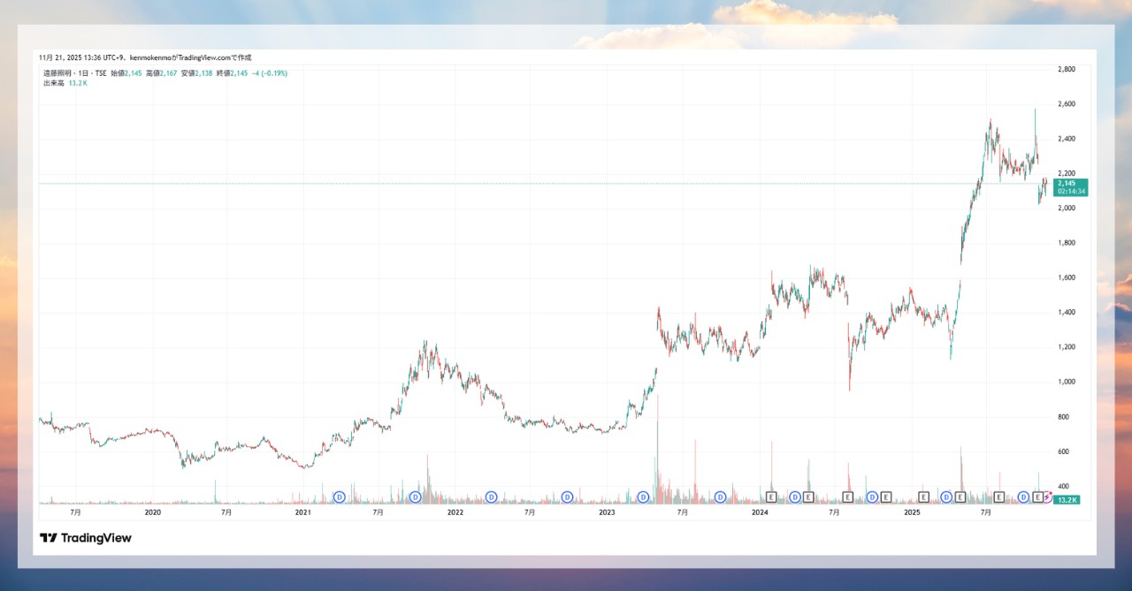Click the first earnings E marker after 2024
1132x591 pixels.
(x=770, y=497)
